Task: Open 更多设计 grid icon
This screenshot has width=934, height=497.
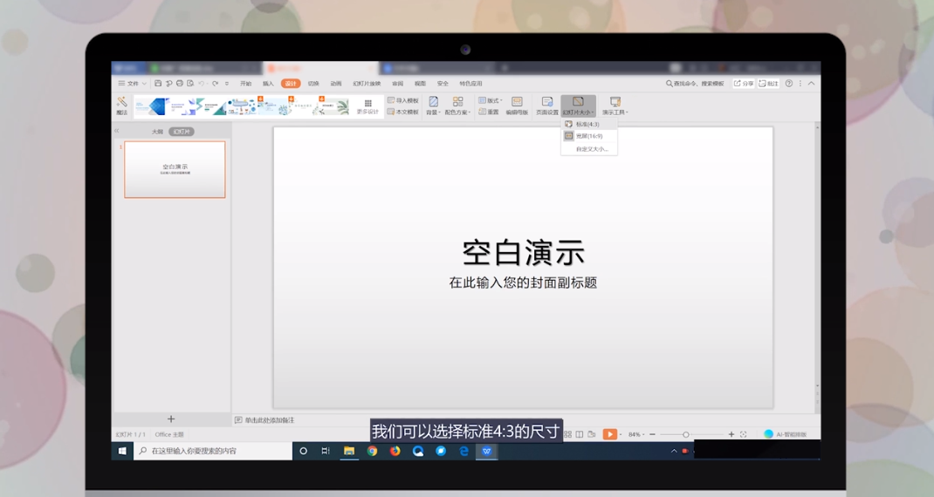Action: pos(367,106)
